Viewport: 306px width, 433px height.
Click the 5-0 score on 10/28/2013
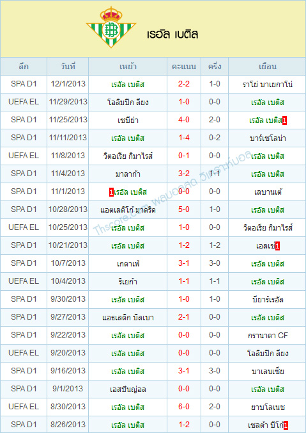coord(184,209)
